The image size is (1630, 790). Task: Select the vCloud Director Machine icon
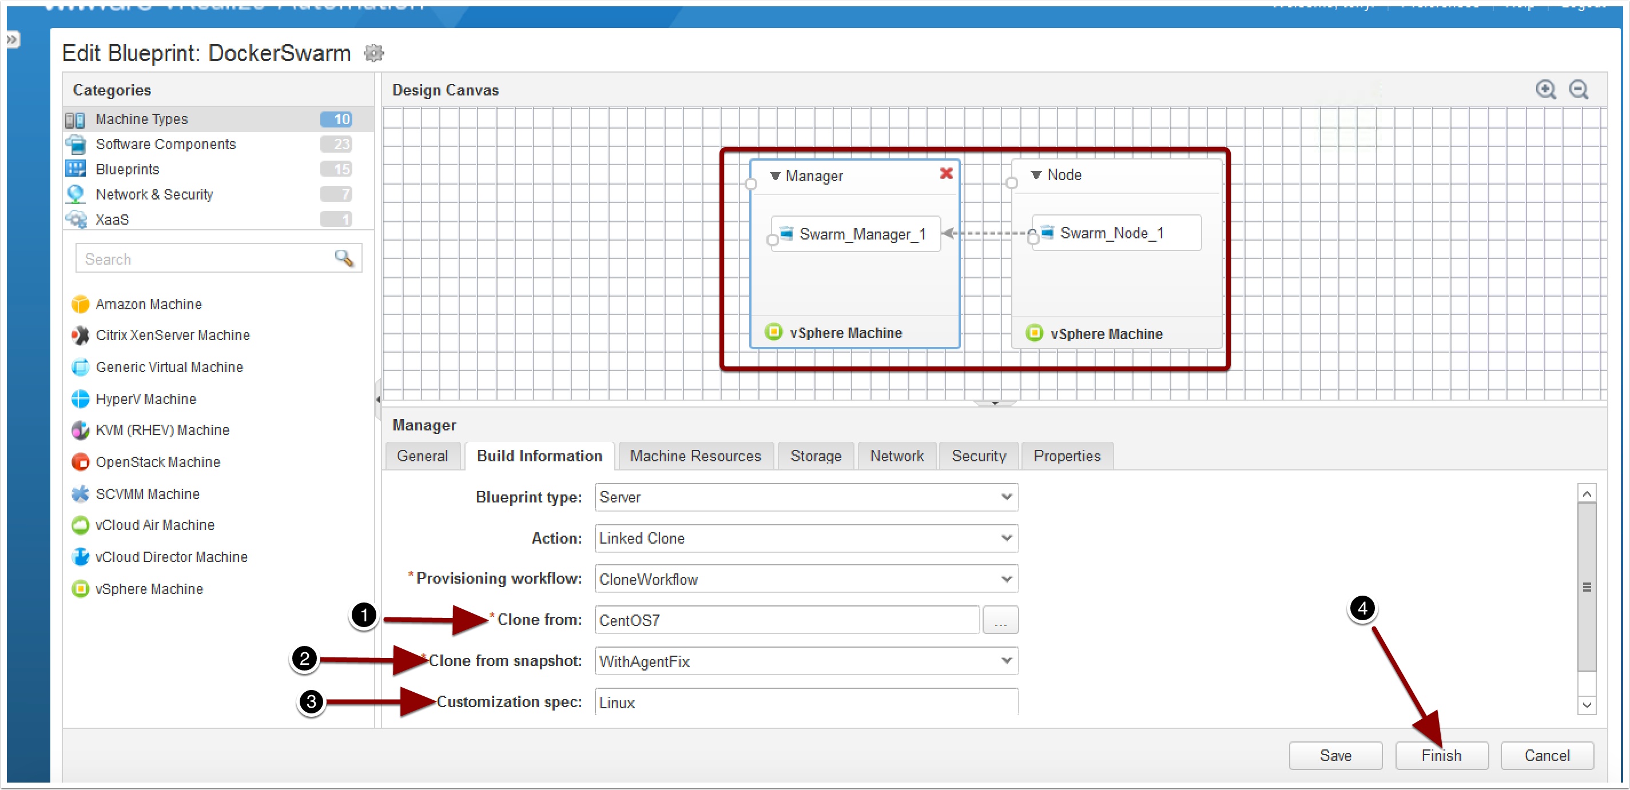tap(81, 557)
